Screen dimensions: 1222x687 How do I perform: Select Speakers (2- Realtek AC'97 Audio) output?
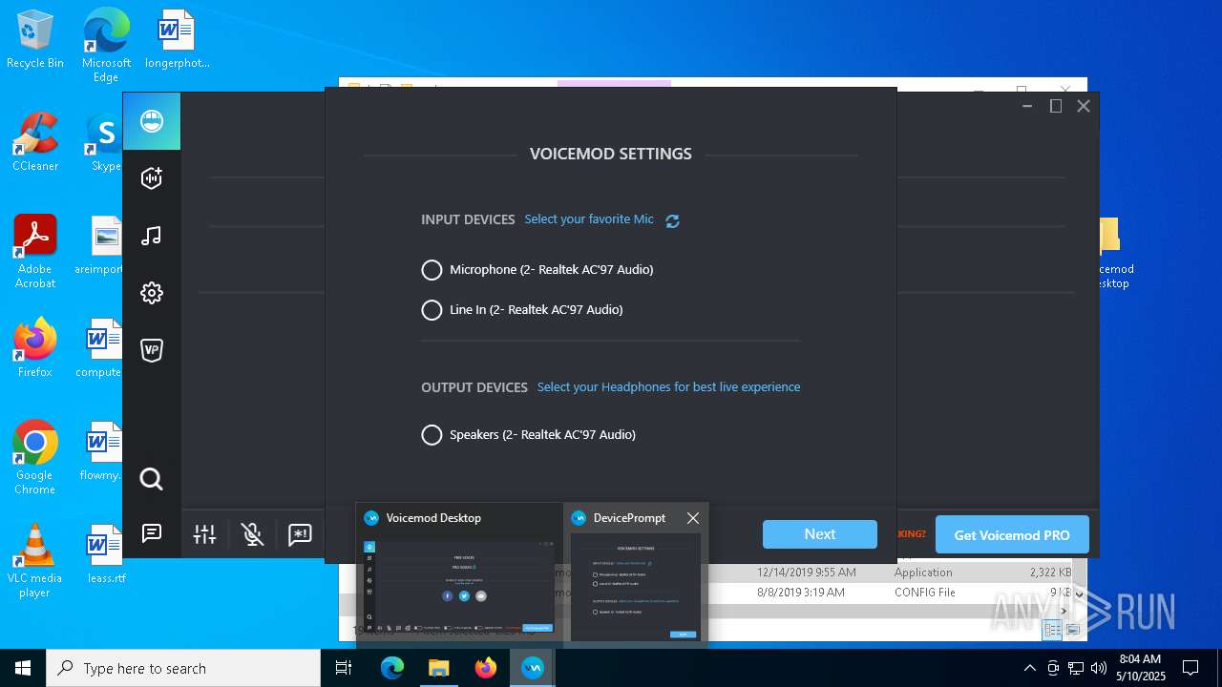(529, 435)
